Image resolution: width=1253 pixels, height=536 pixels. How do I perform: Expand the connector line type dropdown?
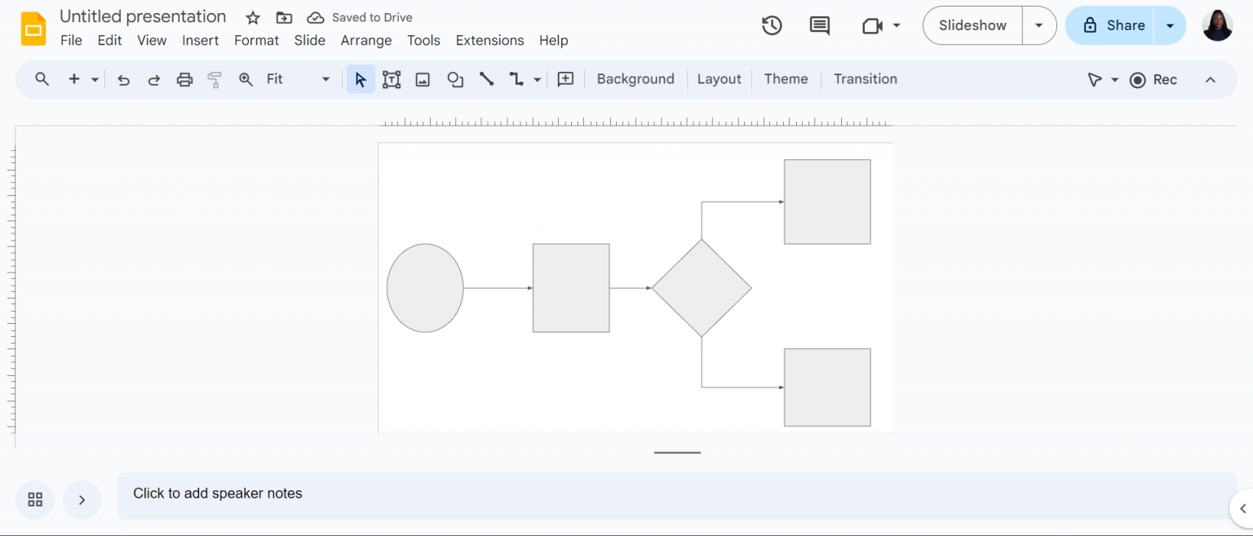[x=537, y=79]
